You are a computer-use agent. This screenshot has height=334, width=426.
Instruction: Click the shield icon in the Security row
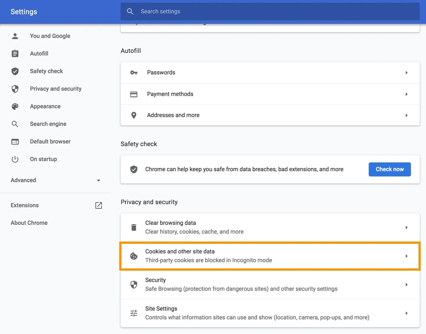tap(134, 285)
